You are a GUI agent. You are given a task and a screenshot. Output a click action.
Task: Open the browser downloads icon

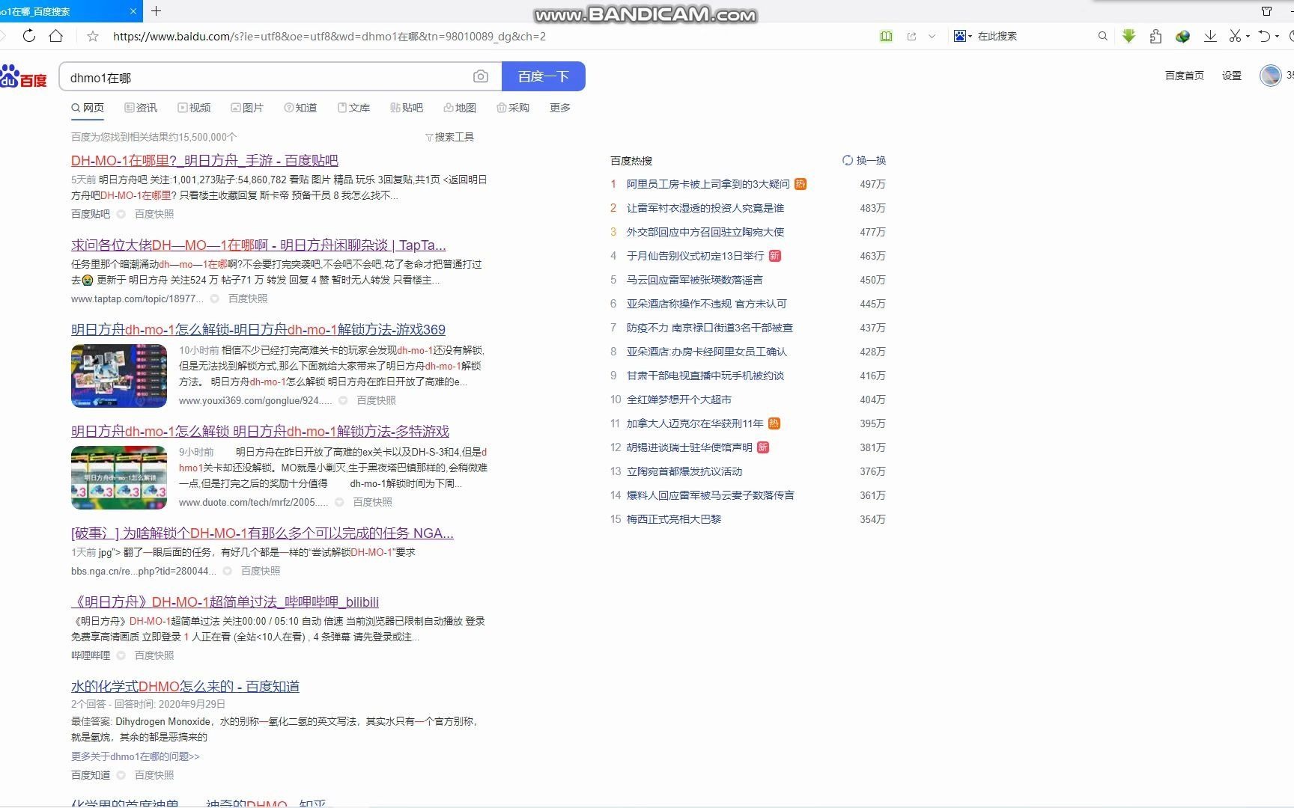pyautogui.click(x=1210, y=36)
